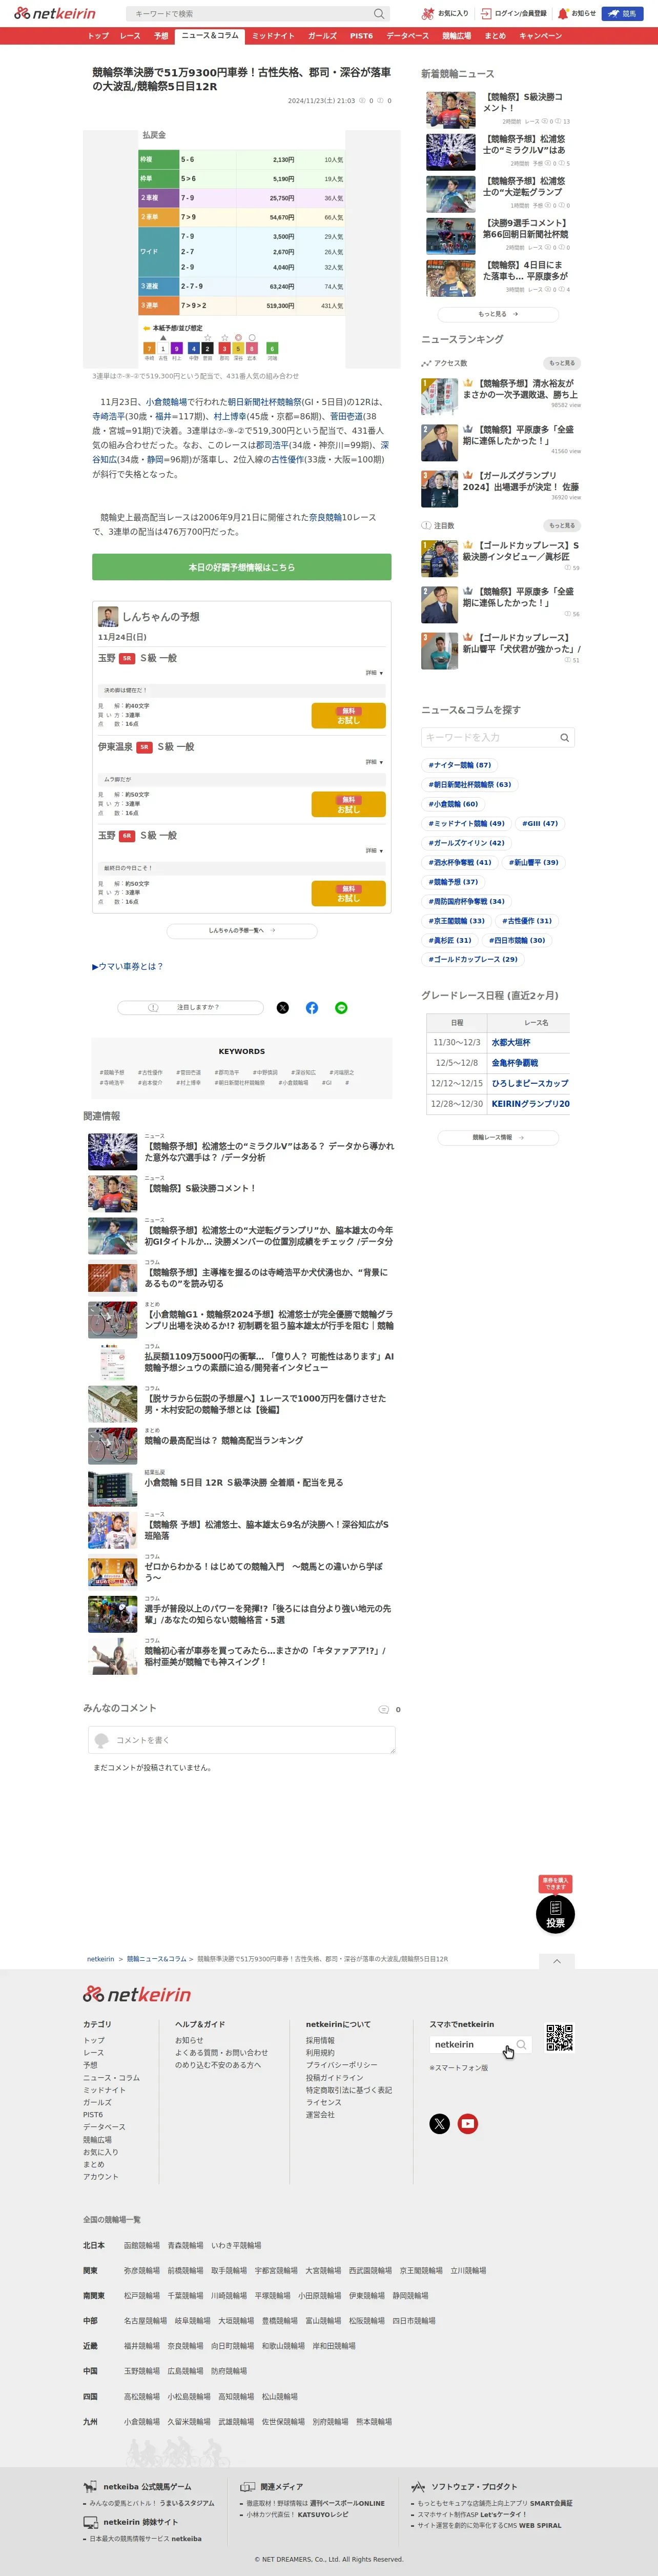Viewport: 658px width, 2576px height.
Task: Click the 注目しますか？ attention button
Action: [190, 1007]
